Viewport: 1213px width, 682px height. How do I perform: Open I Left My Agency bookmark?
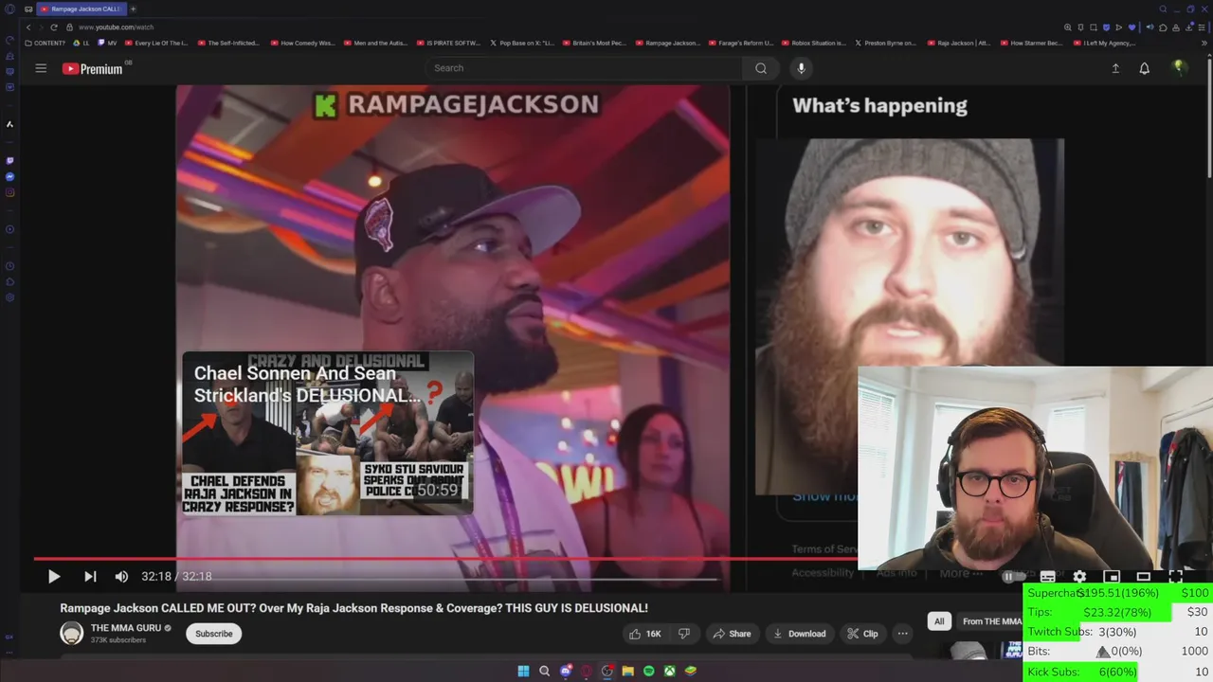[1104, 43]
